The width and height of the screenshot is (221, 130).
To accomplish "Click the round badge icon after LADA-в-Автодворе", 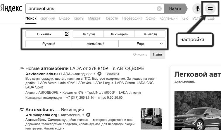I will 99,74.
